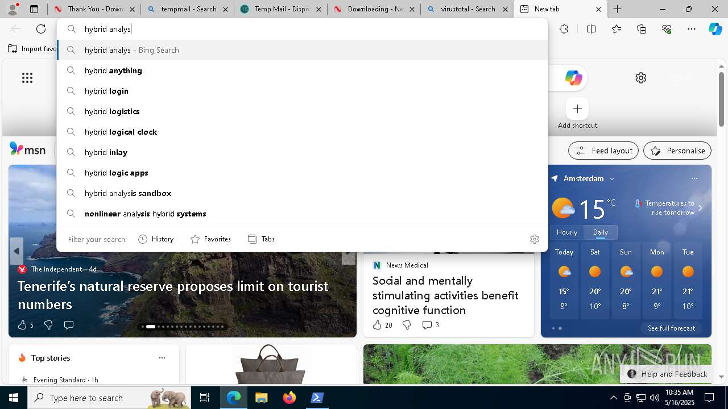Viewport: 728px width, 409px height.
Task: Expand the Amsterdam location dropdown
Action: 612,178
